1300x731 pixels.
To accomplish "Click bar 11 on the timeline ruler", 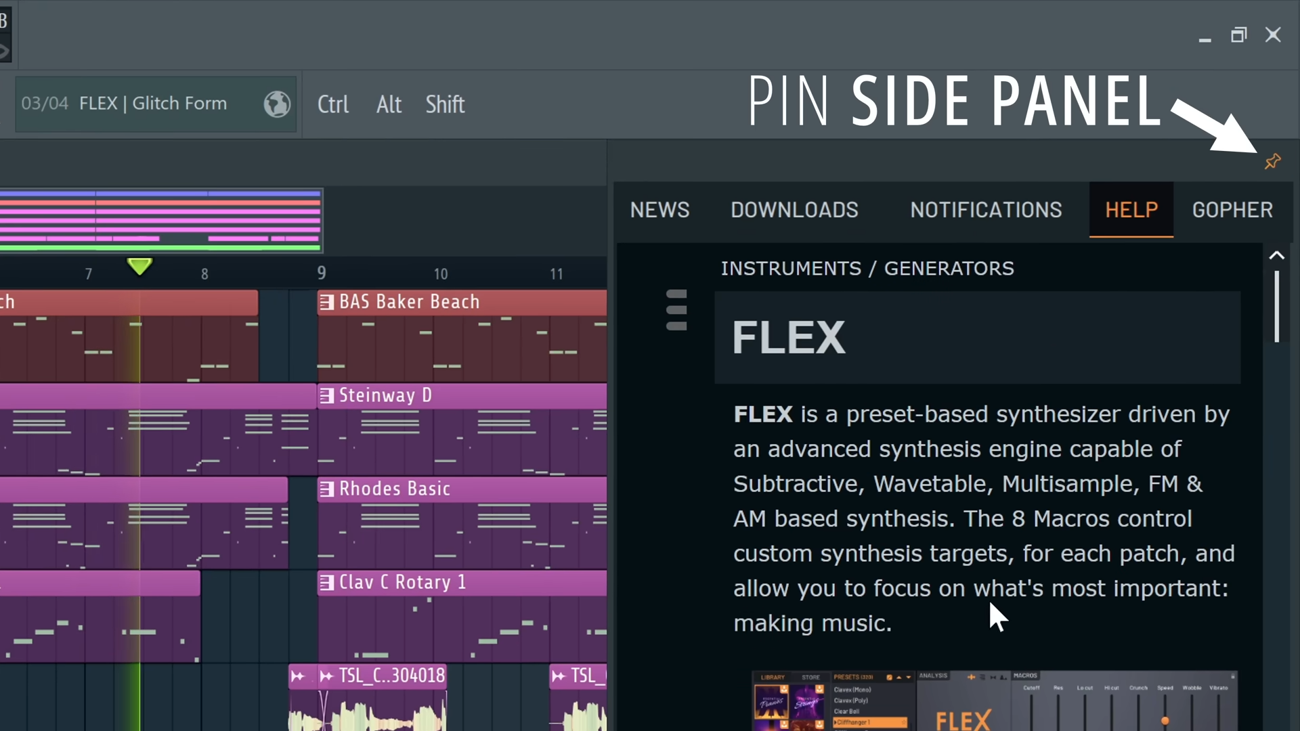I will click(557, 273).
